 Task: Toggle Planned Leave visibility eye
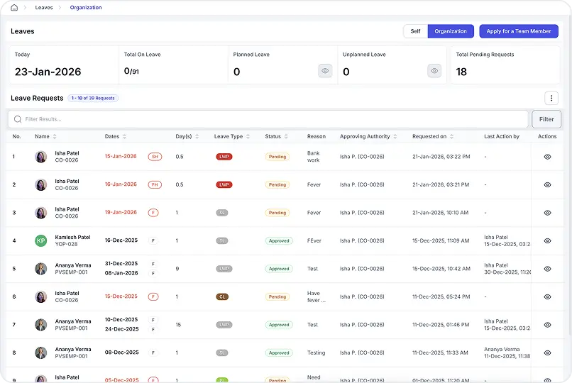pos(325,71)
